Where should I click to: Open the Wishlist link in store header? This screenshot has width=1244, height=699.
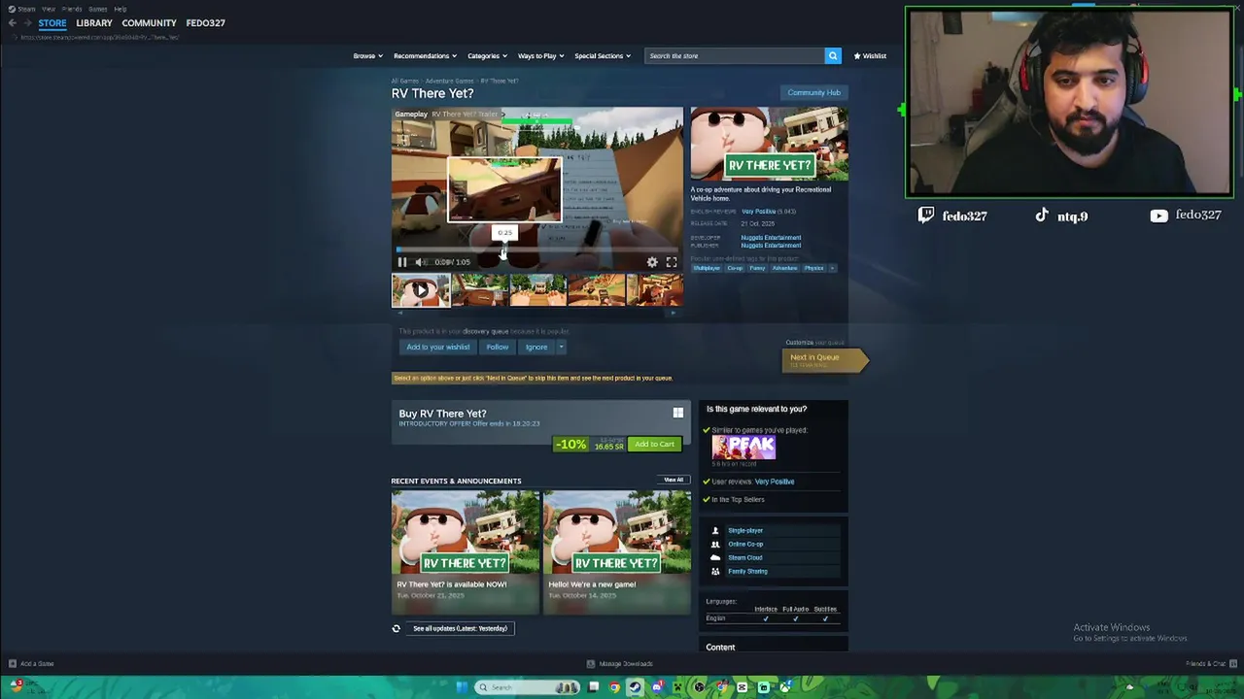point(870,55)
